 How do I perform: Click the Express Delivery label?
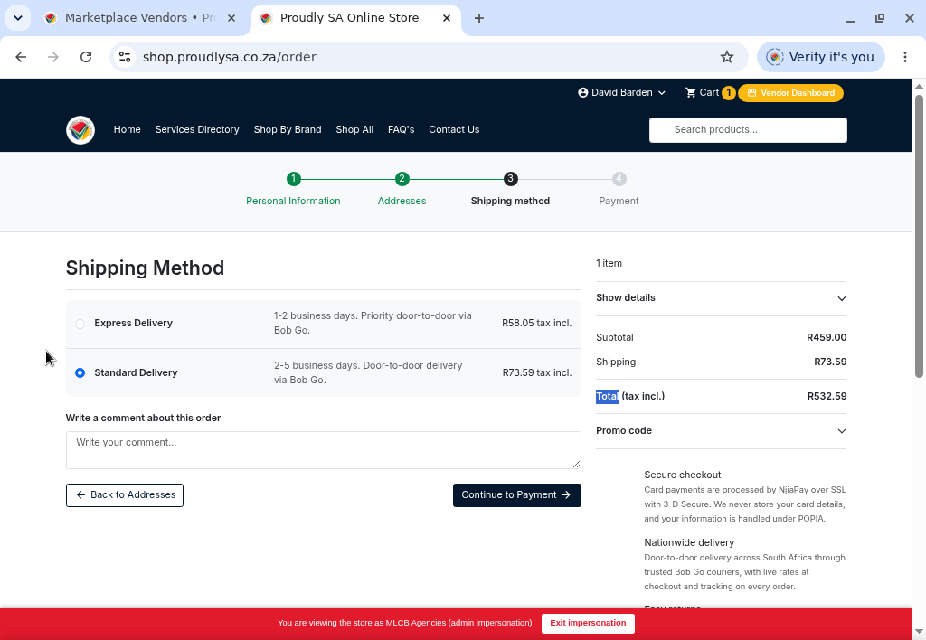(x=134, y=323)
